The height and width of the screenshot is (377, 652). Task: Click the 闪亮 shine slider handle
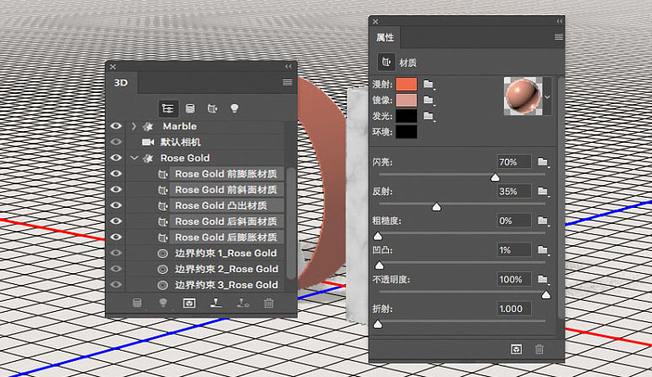495,178
